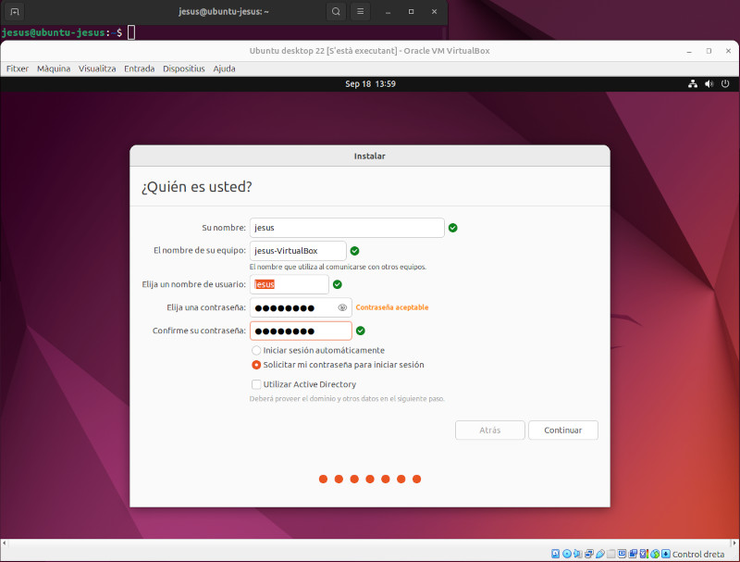
Task: Open the clock showing Sep 18 13:59
Action: point(370,83)
